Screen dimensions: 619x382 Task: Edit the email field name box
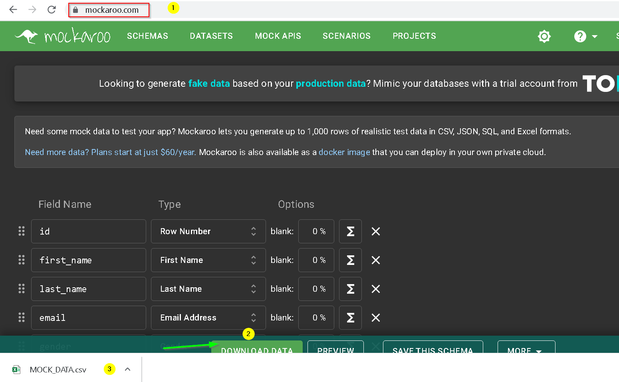[89, 318]
